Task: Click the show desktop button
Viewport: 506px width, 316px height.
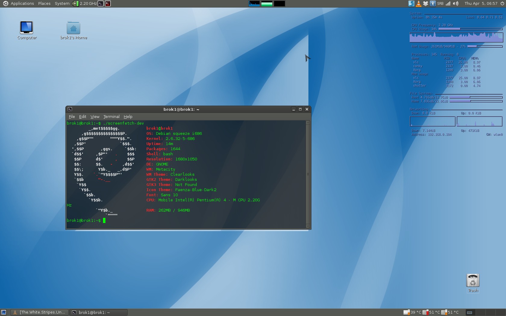Action: pyautogui.click(x=4, y=312)
